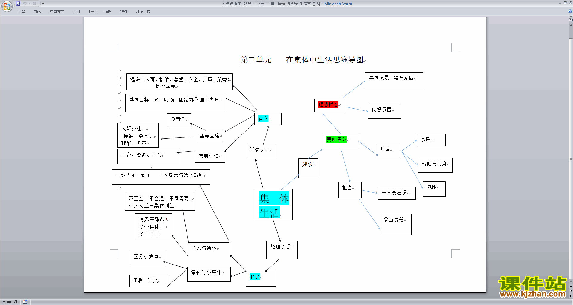Click the 涵养品格 text box
This screenshot has height=305, width=573.
[210, 136]
